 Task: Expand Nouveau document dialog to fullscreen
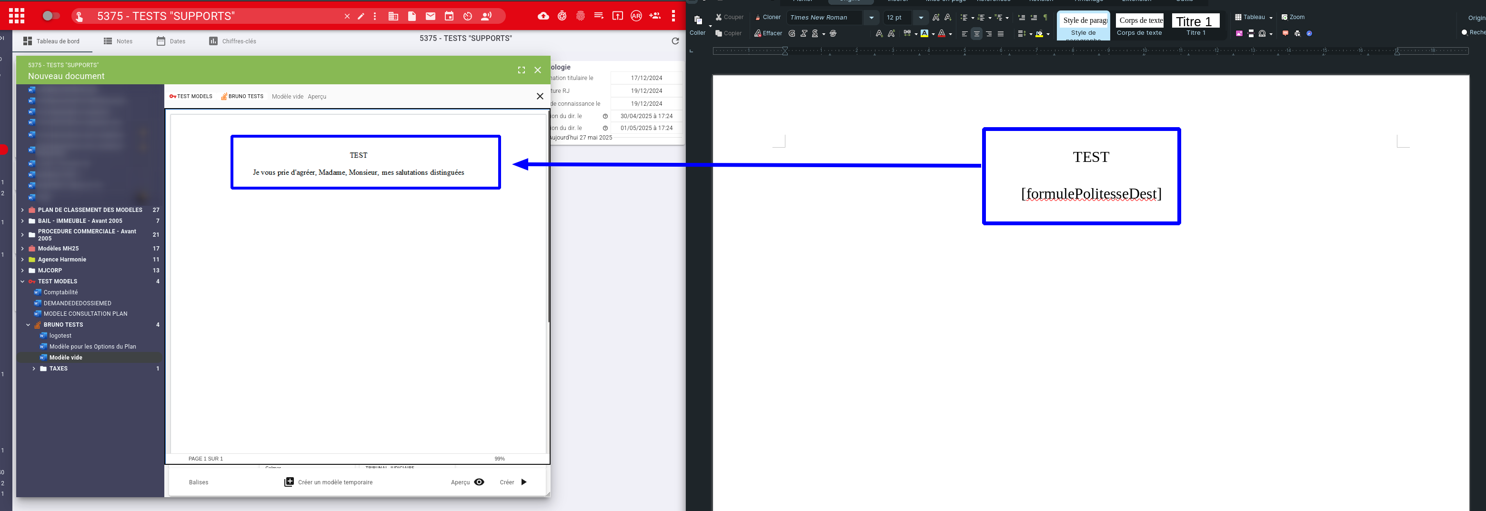pyautogui.click(x=522, y=70)
